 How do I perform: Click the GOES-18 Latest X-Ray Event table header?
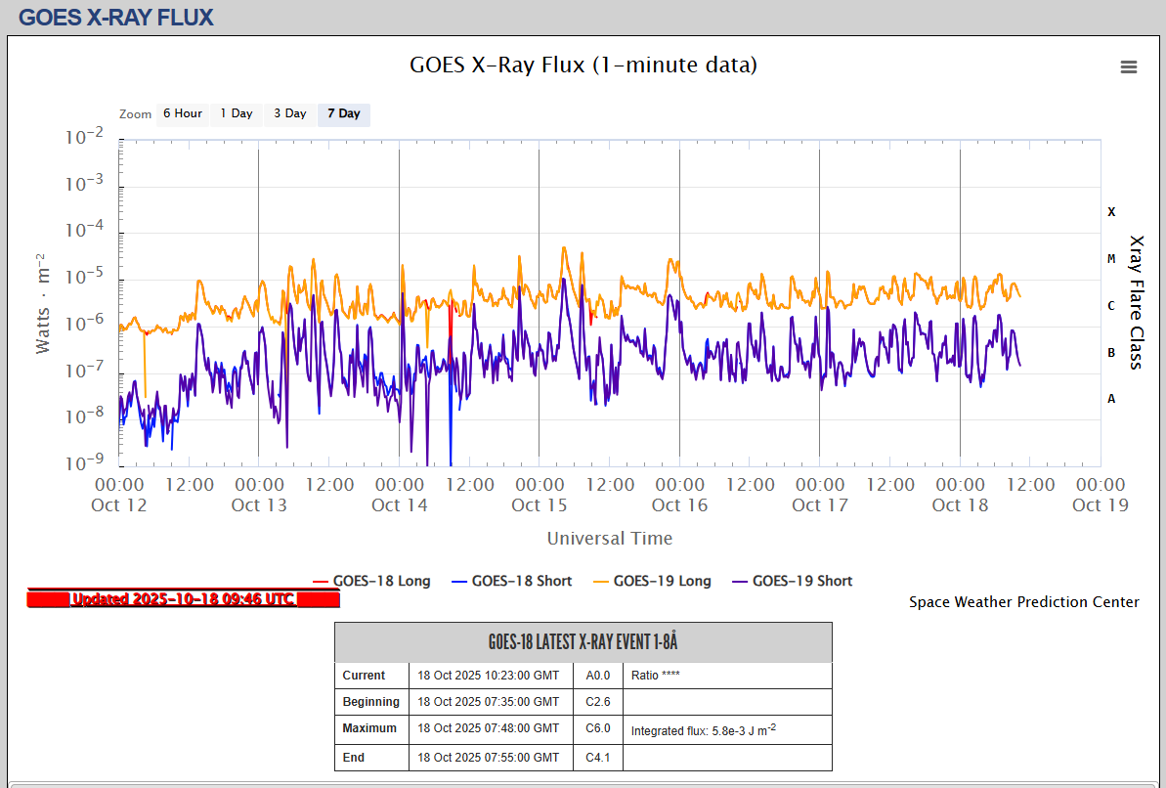583,642
